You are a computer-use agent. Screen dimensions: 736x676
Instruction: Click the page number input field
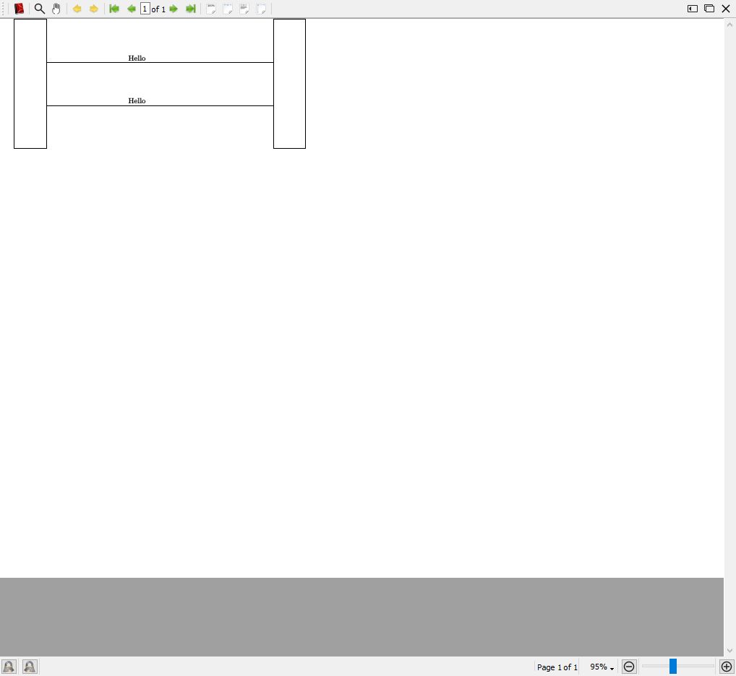[145, 9]
